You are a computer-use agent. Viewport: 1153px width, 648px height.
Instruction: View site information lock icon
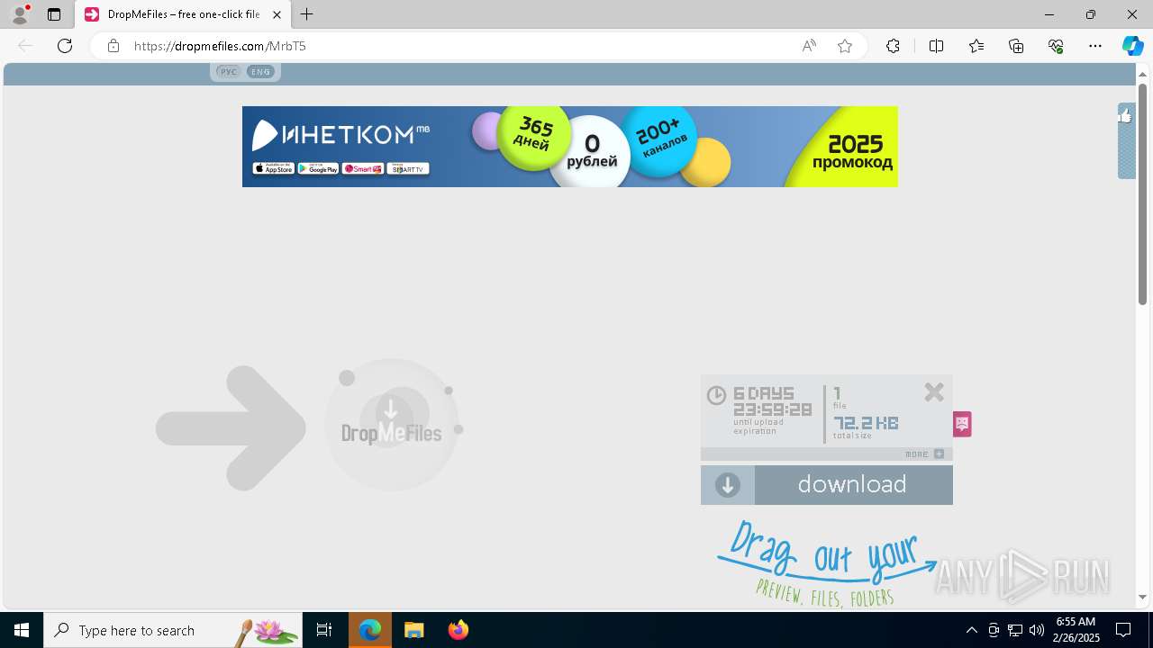(113, 46)
